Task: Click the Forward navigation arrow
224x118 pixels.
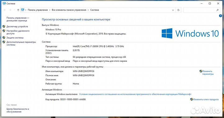Action: click(x=10, y=10)
